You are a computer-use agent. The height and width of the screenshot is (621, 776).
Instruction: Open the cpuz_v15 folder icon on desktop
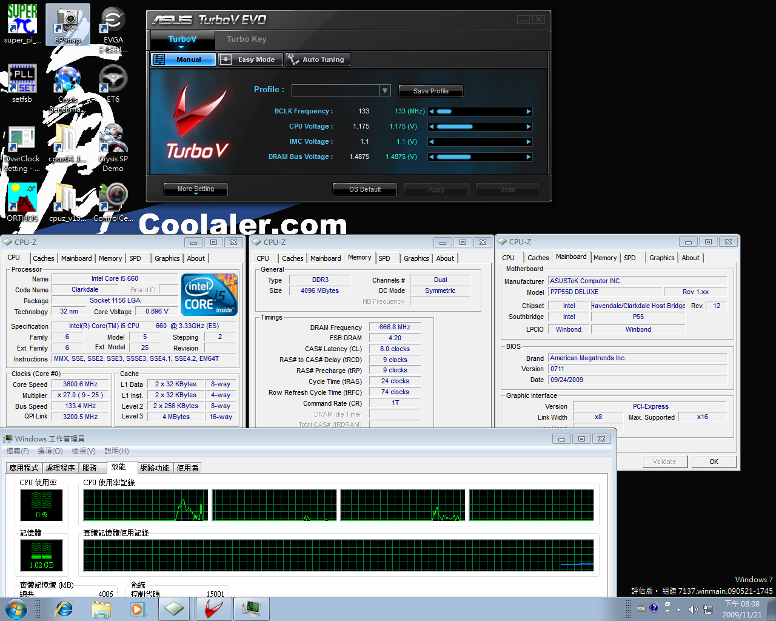click(x=67, y=203)
